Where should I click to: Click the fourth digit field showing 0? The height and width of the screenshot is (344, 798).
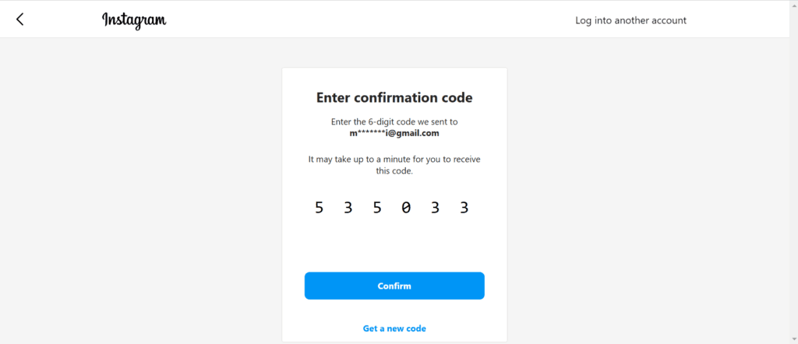406,208
